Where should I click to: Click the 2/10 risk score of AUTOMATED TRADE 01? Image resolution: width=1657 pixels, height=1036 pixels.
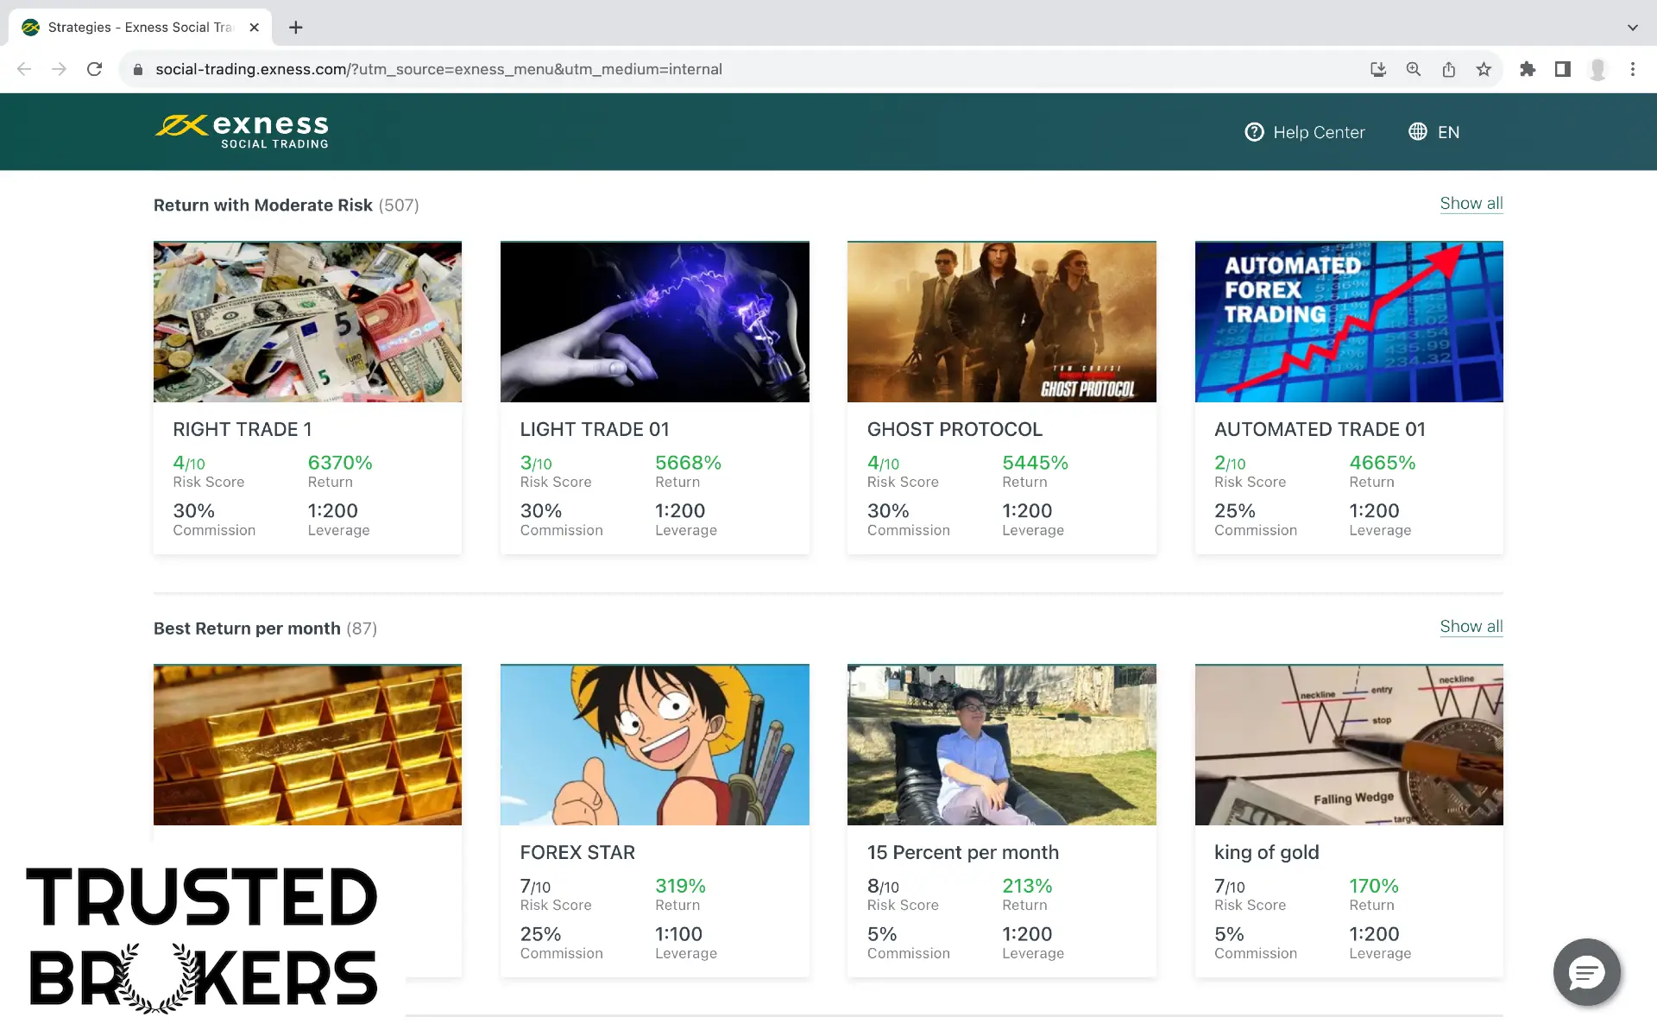[1230, 463]
